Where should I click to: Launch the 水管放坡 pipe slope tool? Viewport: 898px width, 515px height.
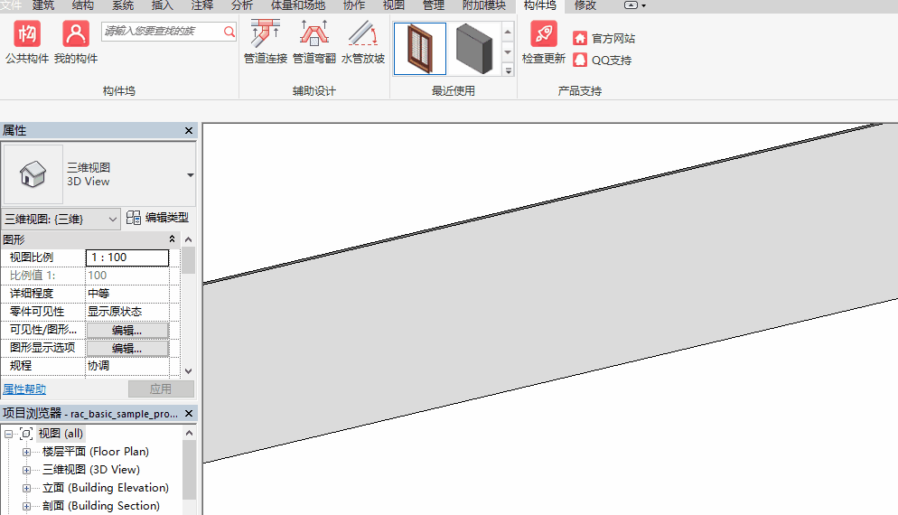362,42
